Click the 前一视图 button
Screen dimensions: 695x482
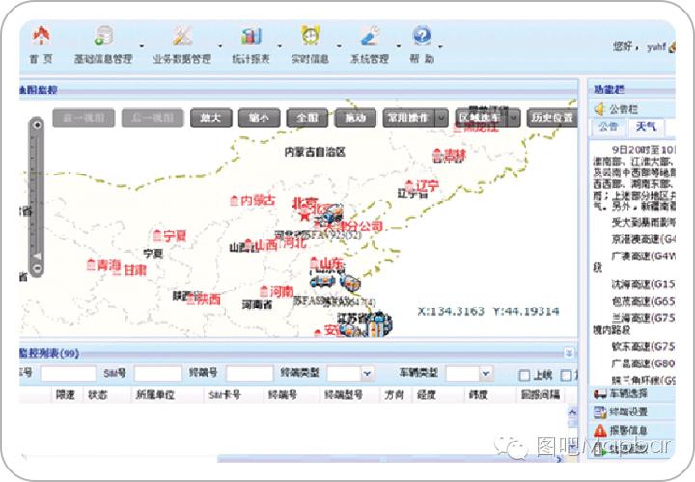pyautogui.click(x=83, y=119)
